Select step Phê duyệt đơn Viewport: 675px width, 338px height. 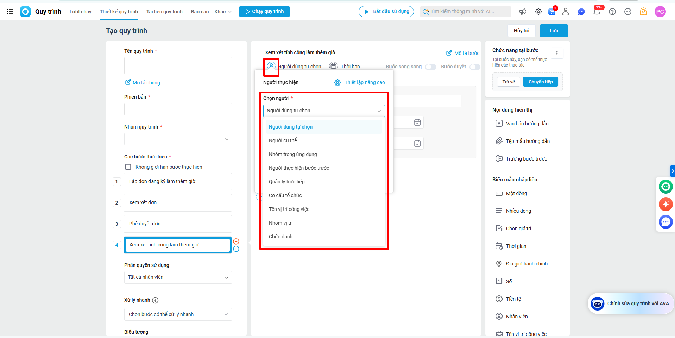pyautogui.click(x=178, y=224)
